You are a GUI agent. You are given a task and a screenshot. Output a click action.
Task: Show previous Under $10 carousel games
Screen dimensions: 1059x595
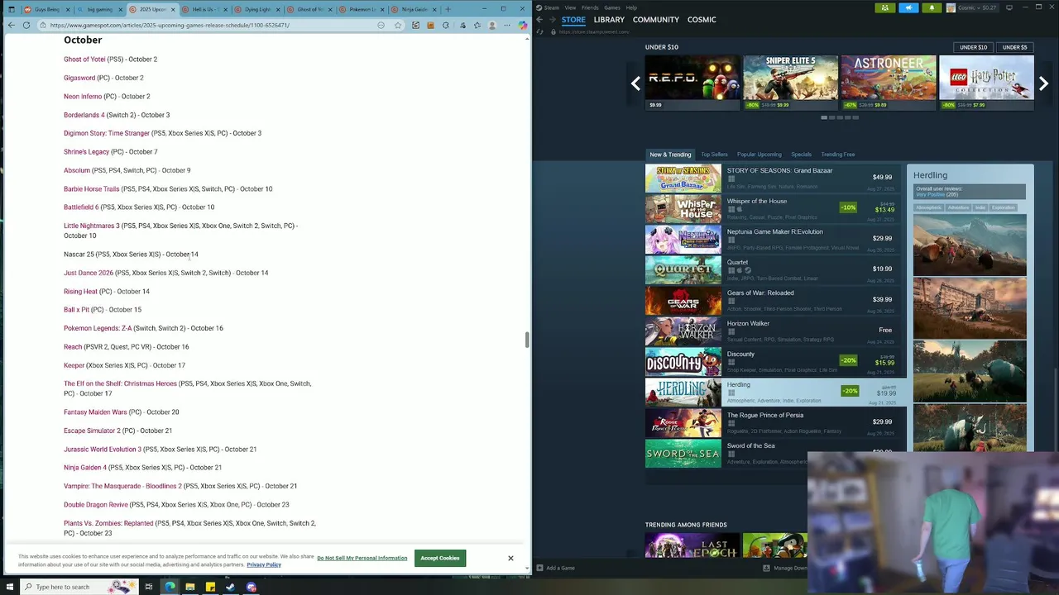tap(635, 83)
